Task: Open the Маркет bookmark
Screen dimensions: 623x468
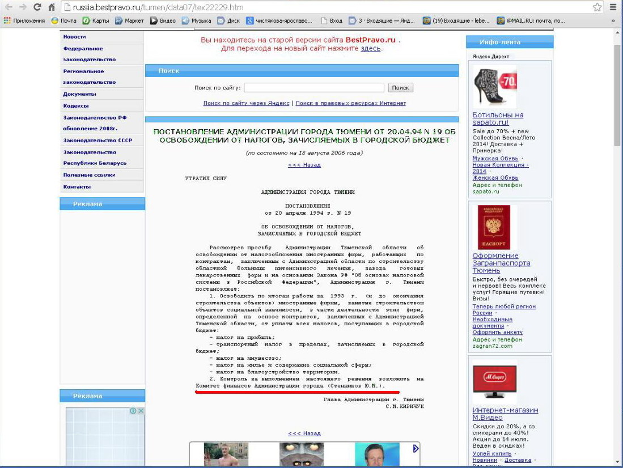Action: 129,20
